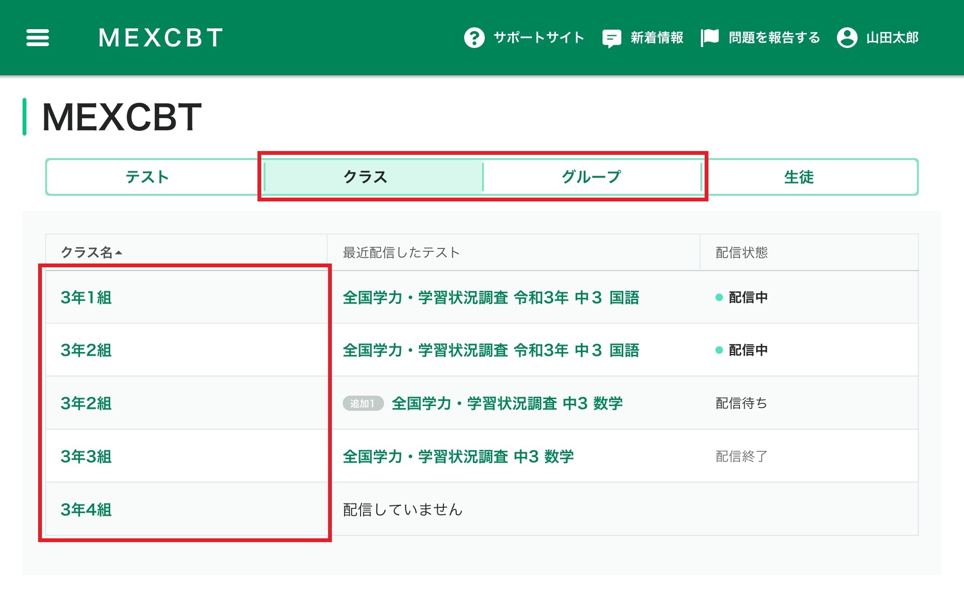Open the hamburger navigation menu
Viewport: 964px width, 592px height.
tap(38, 38)
